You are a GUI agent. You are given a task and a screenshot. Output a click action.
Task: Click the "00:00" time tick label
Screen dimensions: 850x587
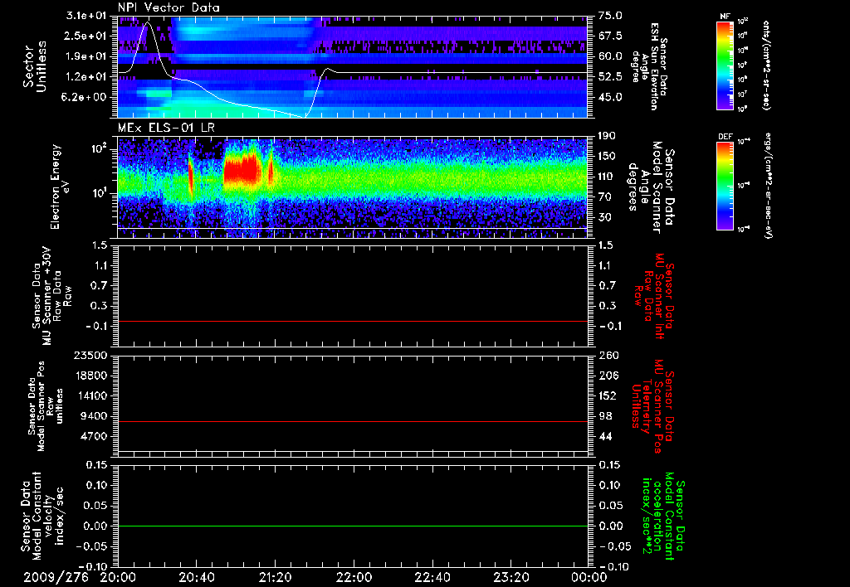click(x=589, y=577)
